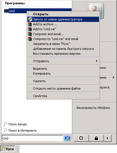Click the WinRAR icon for Compress to "cmd.rar" and email
Image resolution: width=117 pixels, height=153 pixels.
pyautogui.click(x=30, y=39)
